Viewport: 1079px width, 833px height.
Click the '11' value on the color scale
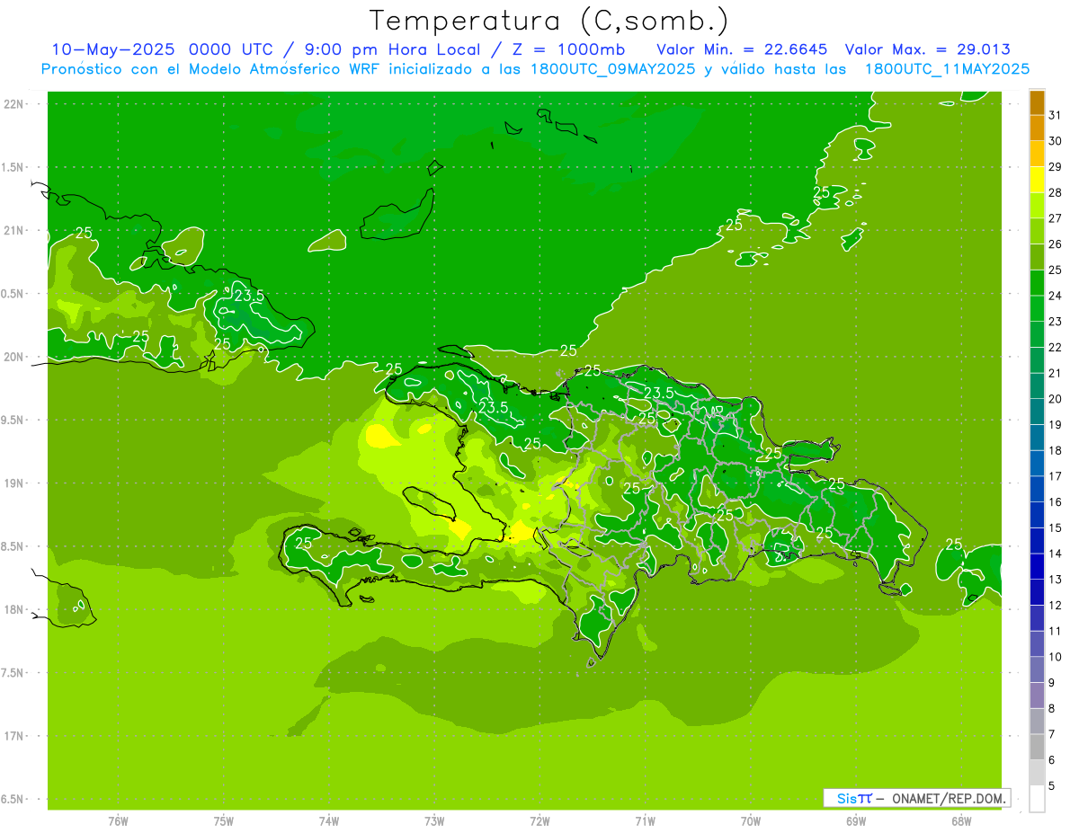(x=1055, y=632)
